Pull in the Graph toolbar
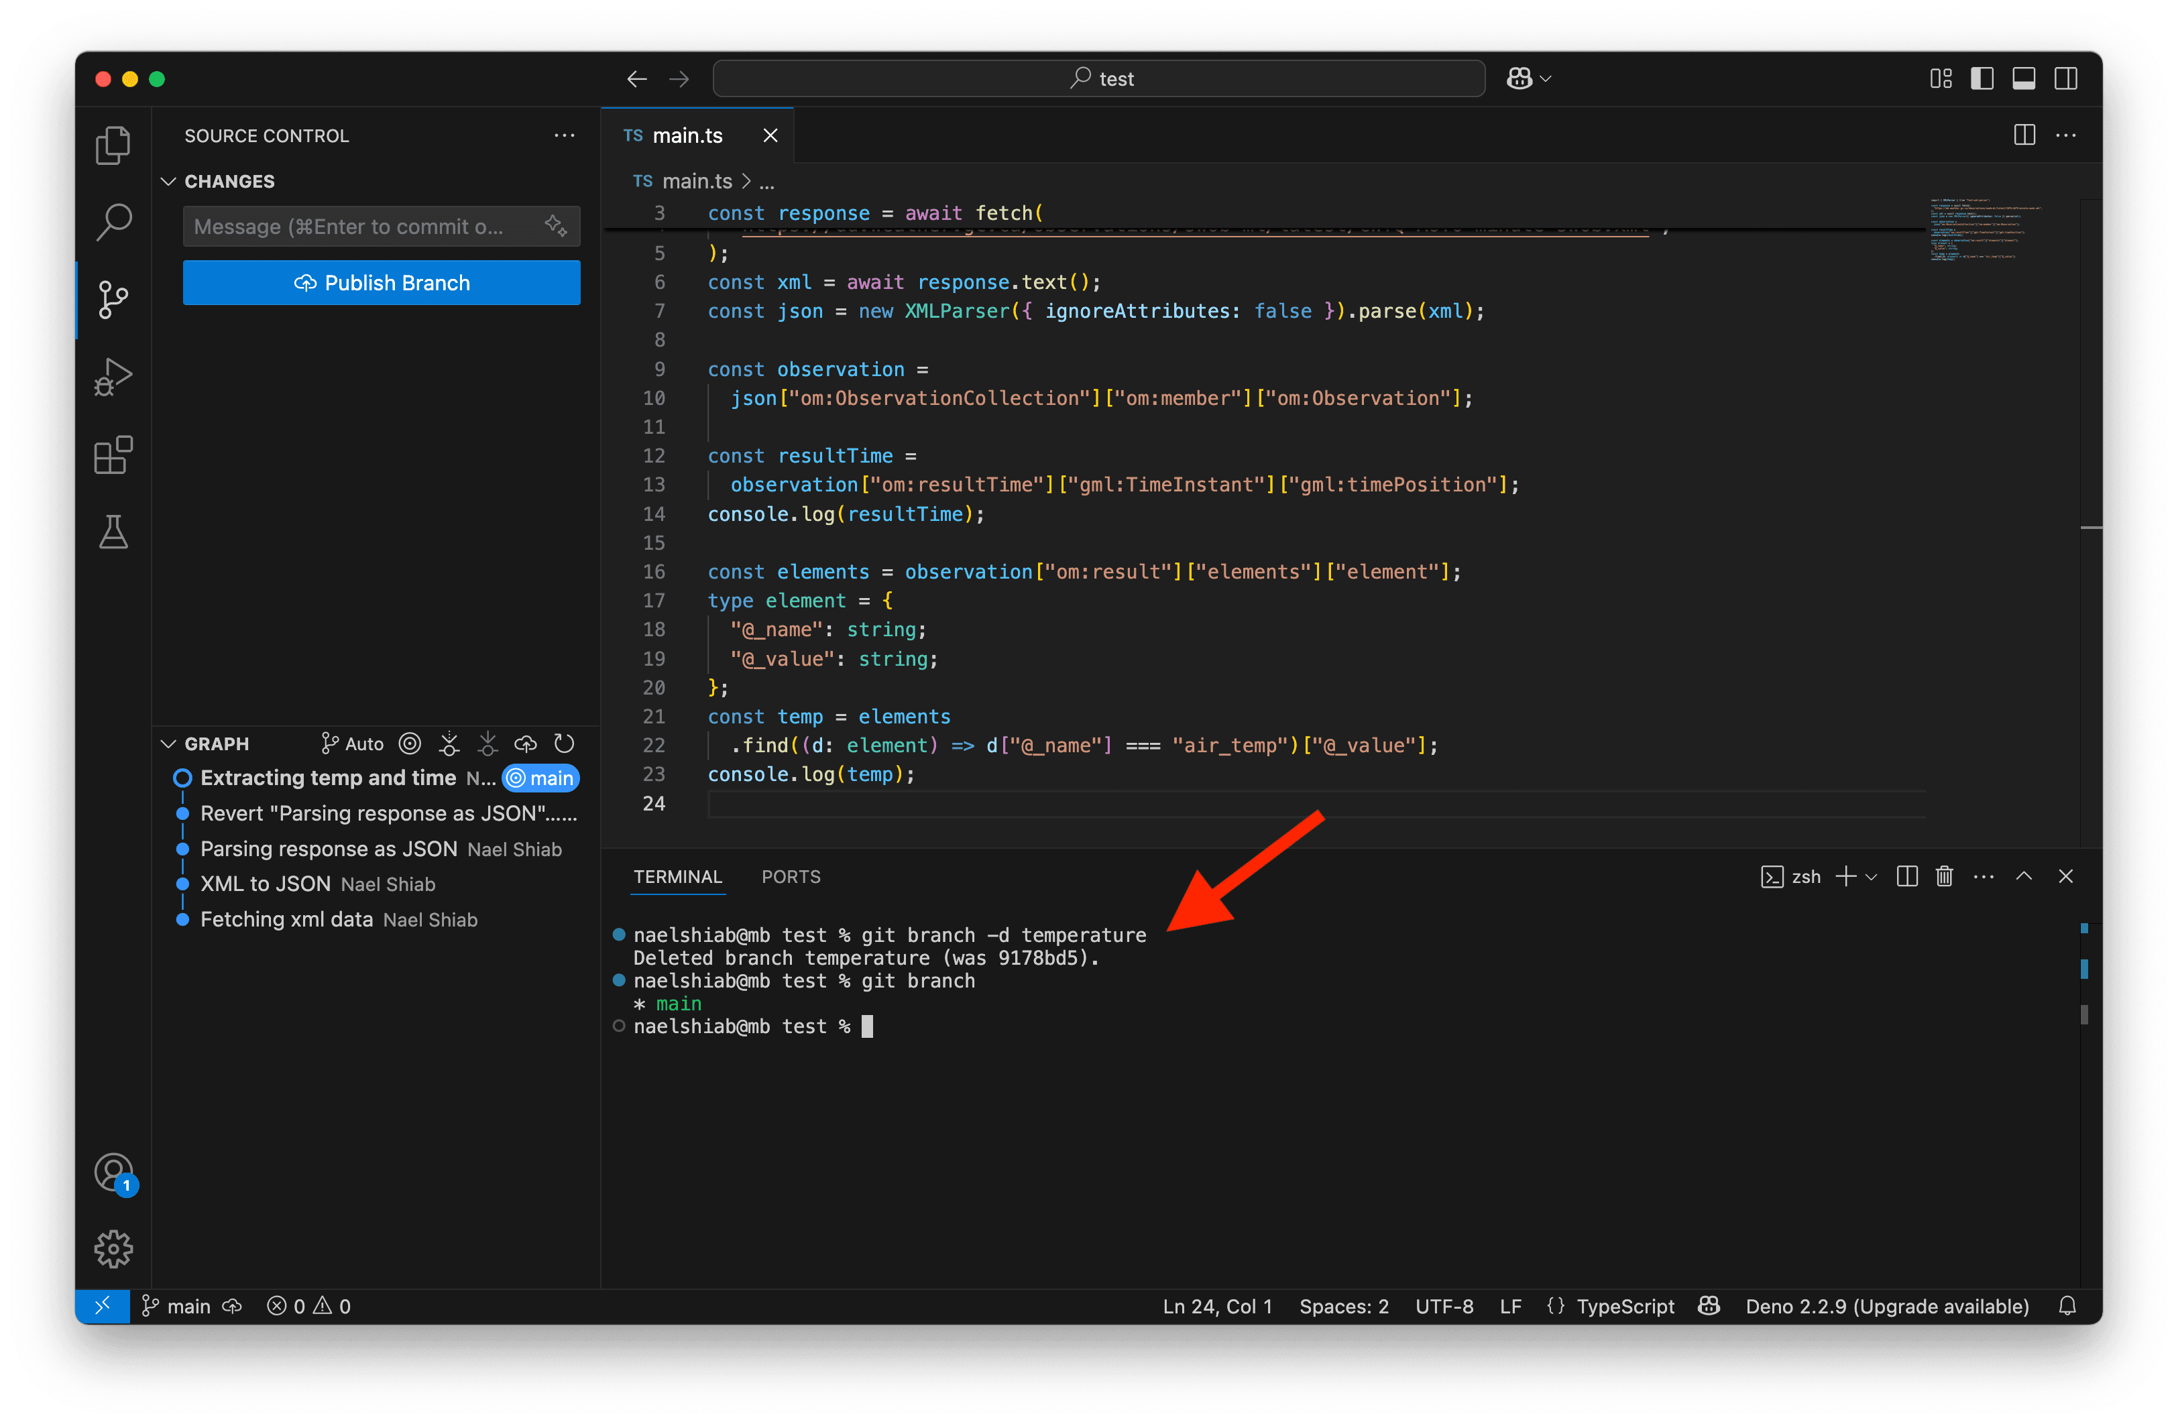 pos(488,744)
